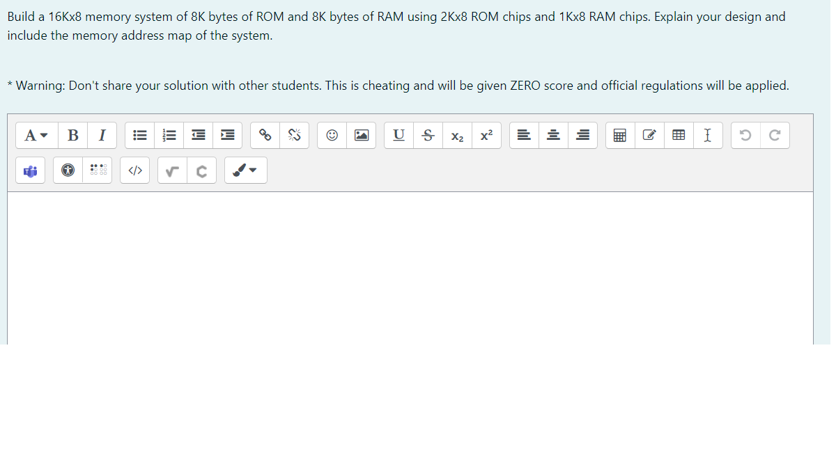
Task: Apply strikethrough formatting
Action: point(428,135)
